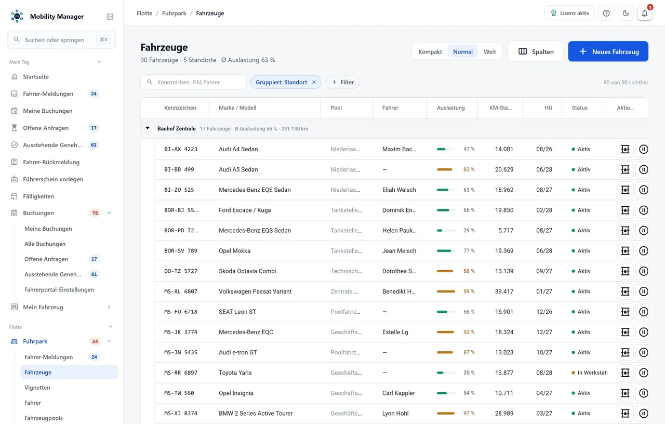Image resolution: width=665 pixels, height=424 pixels.
Task: Pause vehicle BI-BB 499 icon
Action: tap(643, 169)
